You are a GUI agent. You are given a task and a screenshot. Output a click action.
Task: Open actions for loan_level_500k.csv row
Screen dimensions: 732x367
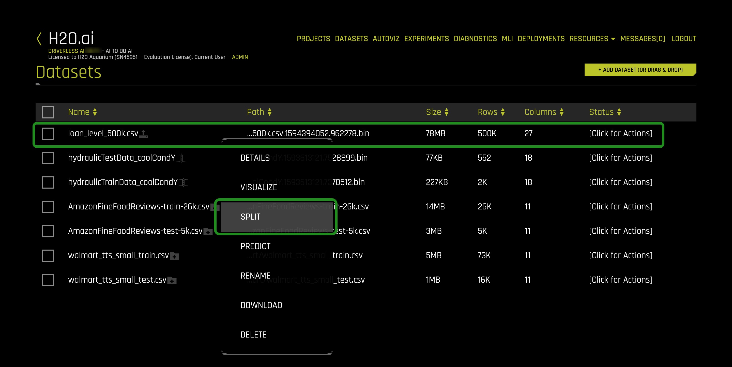(621, 133)
